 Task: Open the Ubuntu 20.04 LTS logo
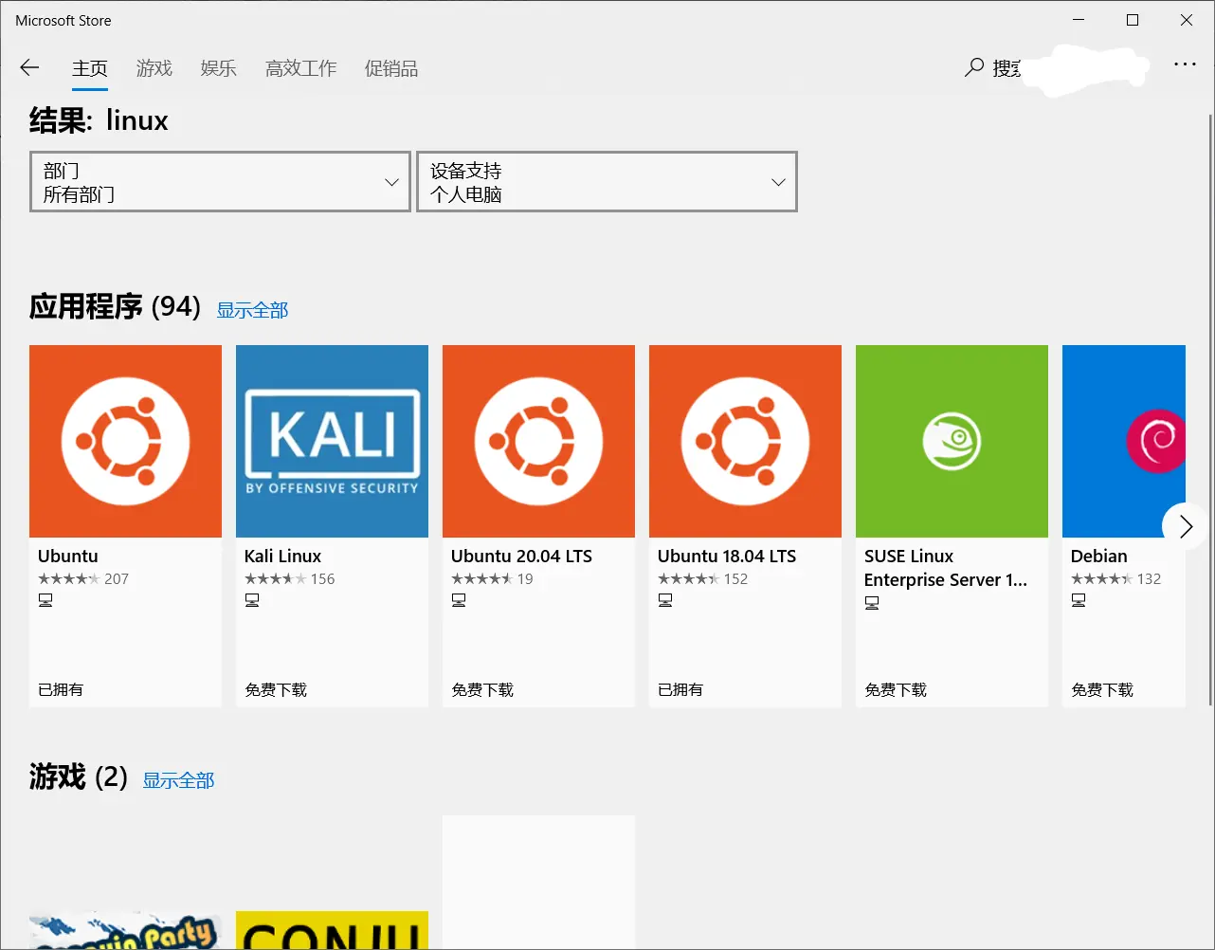click(x=538, y=441)
